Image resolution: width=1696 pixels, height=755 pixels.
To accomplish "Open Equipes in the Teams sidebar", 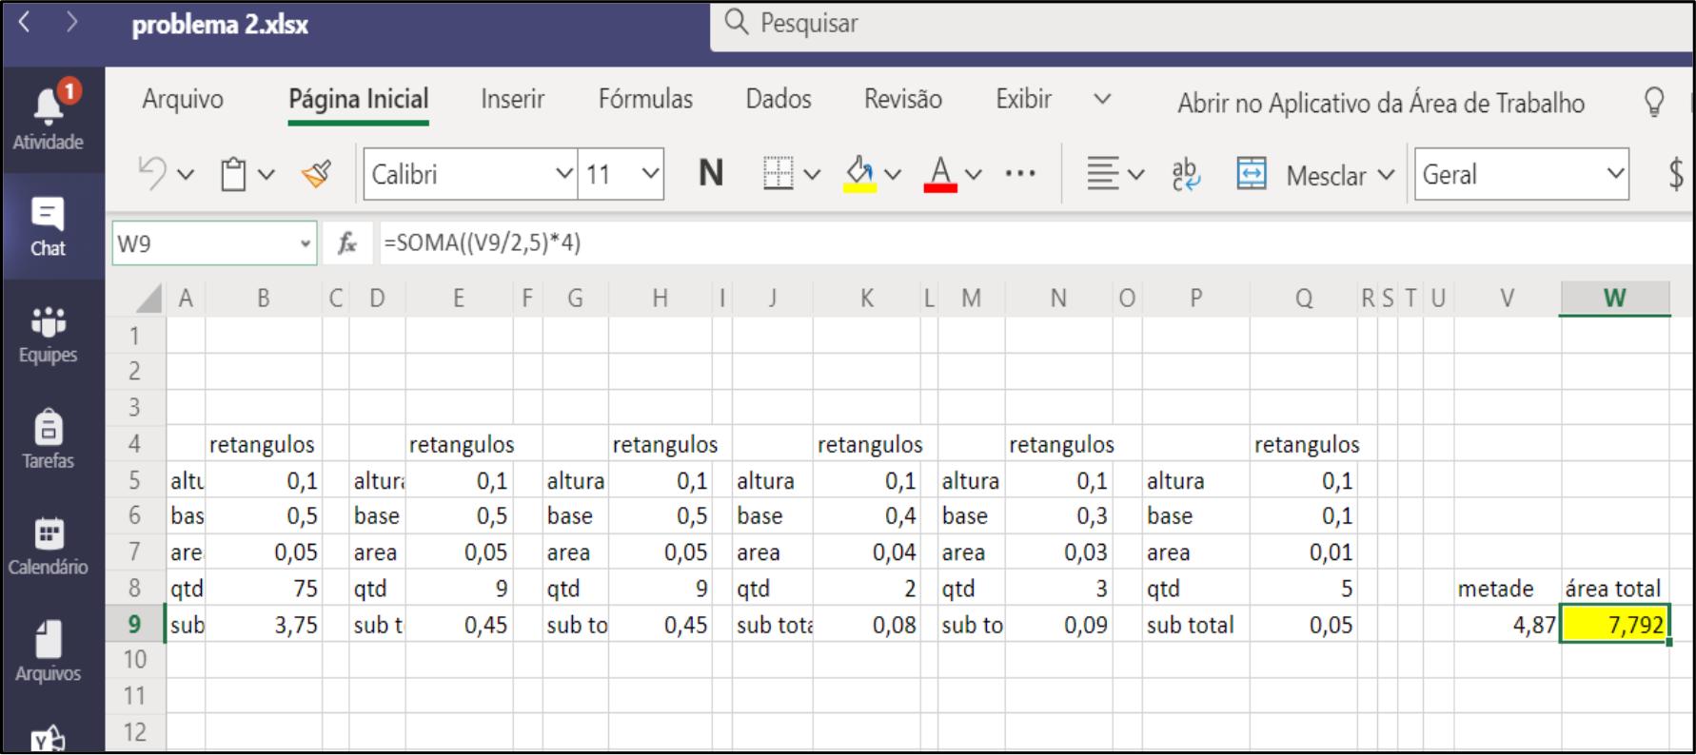I will [48, 334].
